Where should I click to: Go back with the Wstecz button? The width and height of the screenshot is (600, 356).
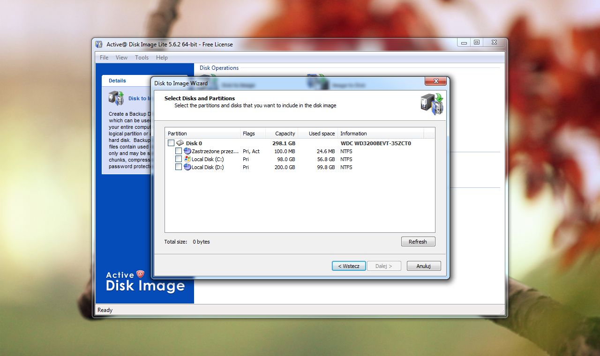[x=349, y=266]
